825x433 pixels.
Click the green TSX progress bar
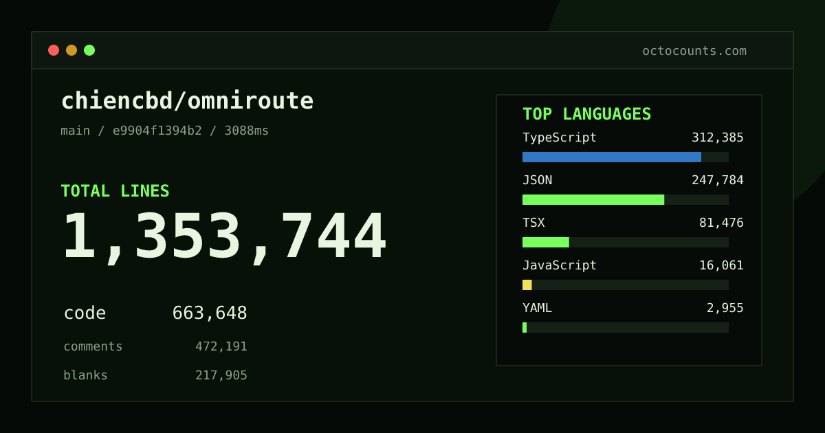click(546, 242)
